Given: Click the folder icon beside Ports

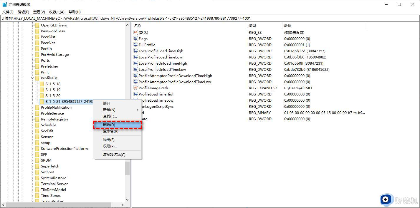Looking at the screenshot, I should tap(37, 61).
